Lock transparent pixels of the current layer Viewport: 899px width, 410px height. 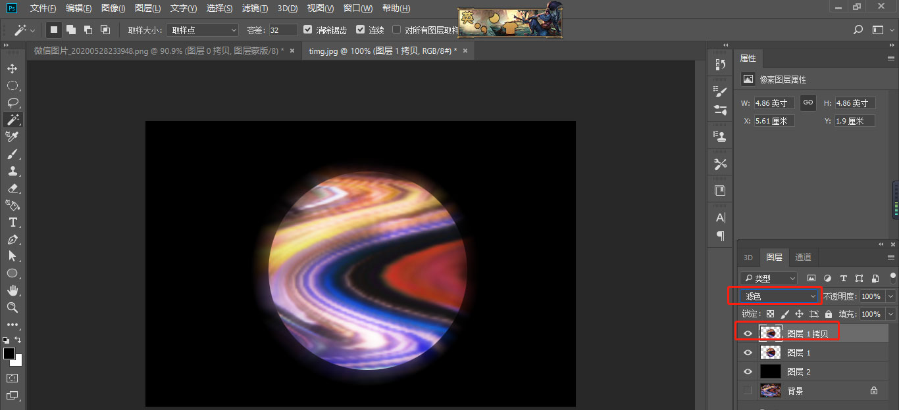coord(769,313)
